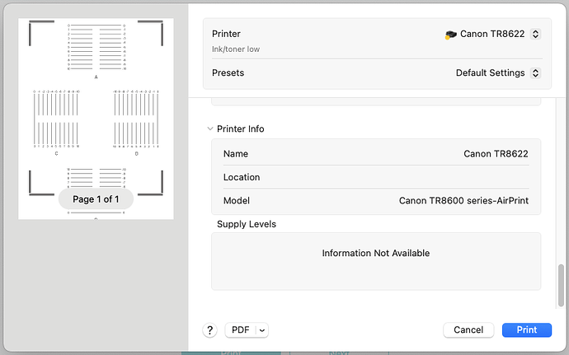The height and width of the screenshot is (355, 569).
Task: Click the Canon printer icon
Action: [x=450, y=35]
